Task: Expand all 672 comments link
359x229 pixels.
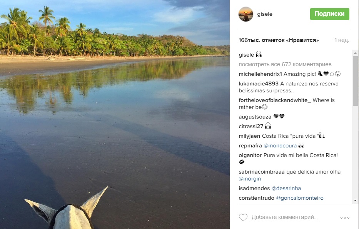Action: point(285,64)
